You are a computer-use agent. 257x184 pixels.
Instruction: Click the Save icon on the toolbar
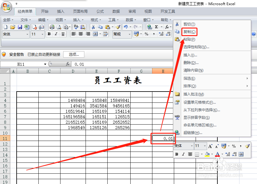(20, 26)
